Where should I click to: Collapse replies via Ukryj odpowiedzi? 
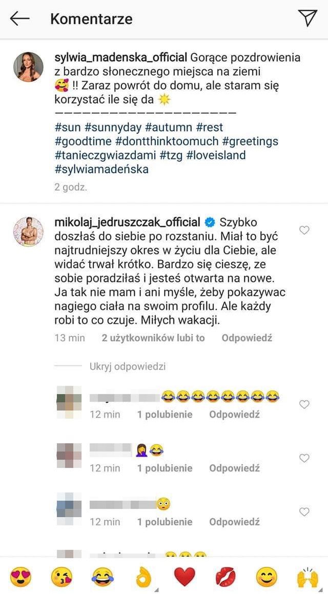pyautogui.click(x=128, y=366)
